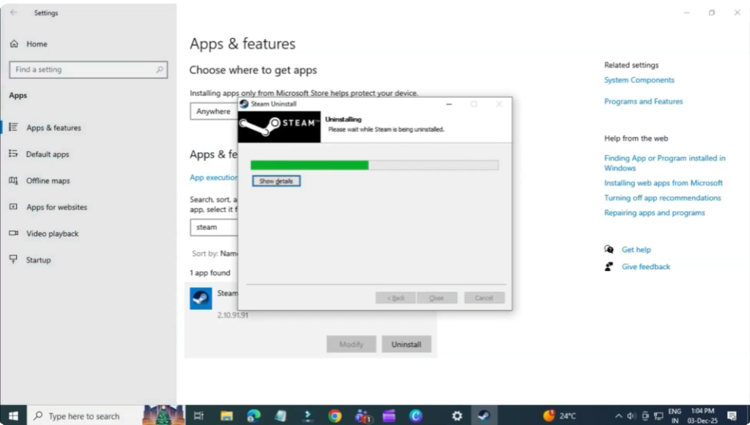Click the green uninstall progress bar
Screen dimensions: 750x425
pos(308,165)
